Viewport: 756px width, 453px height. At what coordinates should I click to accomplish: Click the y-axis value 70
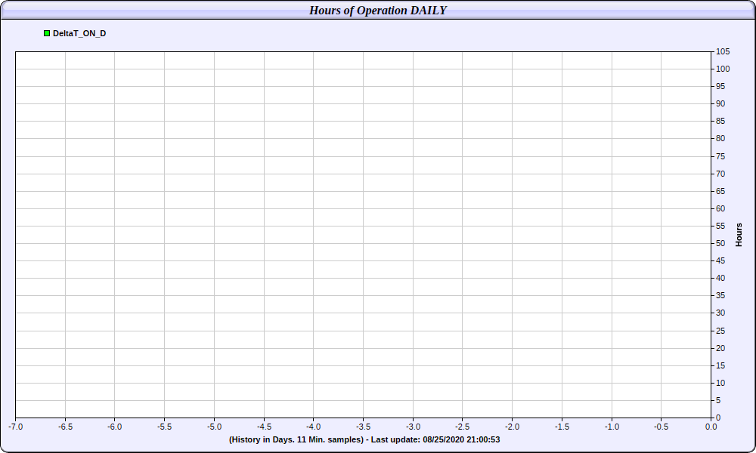pyautogui.click(x=720, y=174)
